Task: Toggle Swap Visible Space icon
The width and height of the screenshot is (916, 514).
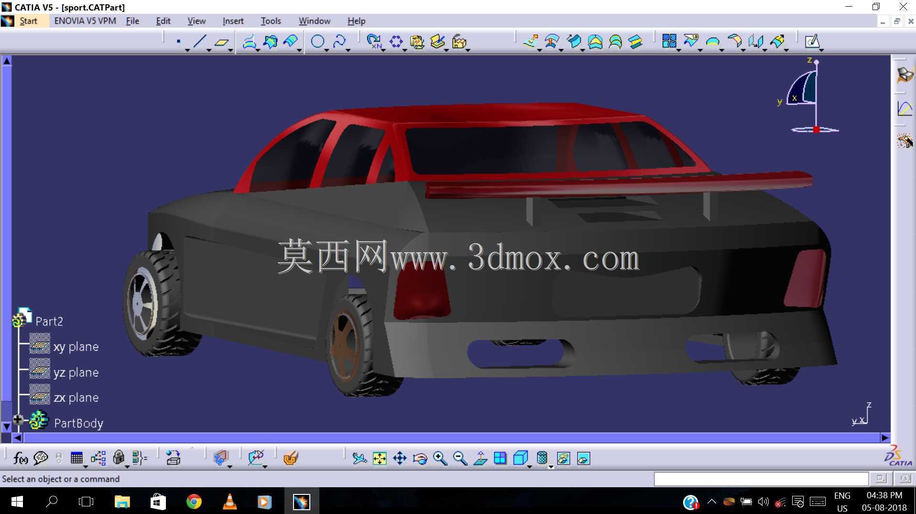Action: click(x=584, y=459)
